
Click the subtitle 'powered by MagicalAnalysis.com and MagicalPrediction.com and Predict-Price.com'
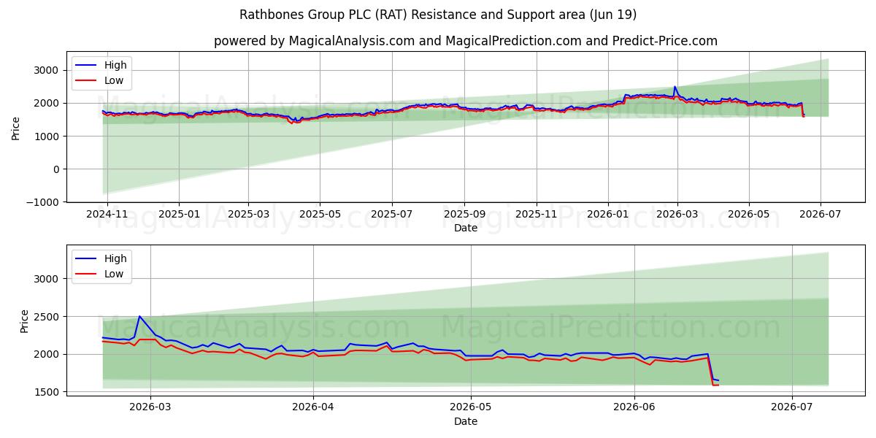coord(466,41)
